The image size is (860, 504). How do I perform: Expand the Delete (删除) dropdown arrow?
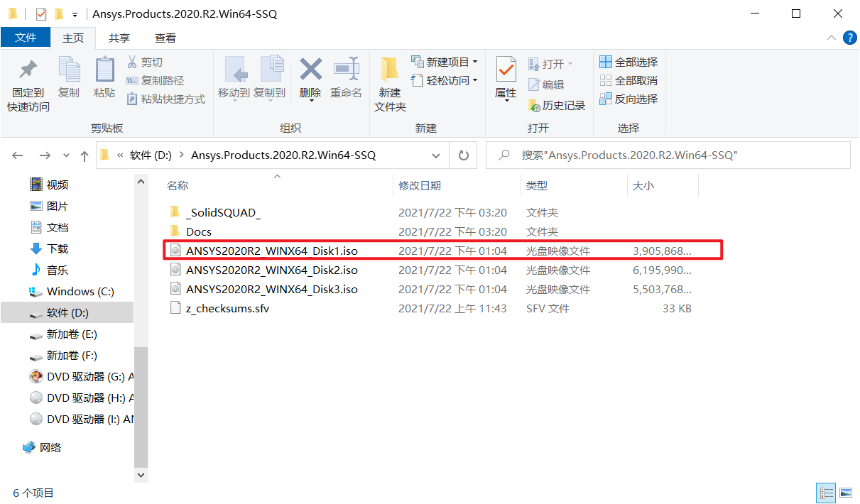pyautogui.click(x=310, y=101)
